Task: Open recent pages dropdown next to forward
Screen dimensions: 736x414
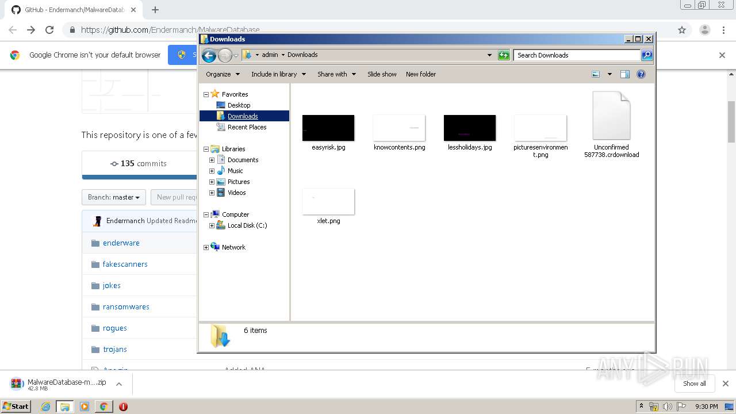Action: point(236,56)
